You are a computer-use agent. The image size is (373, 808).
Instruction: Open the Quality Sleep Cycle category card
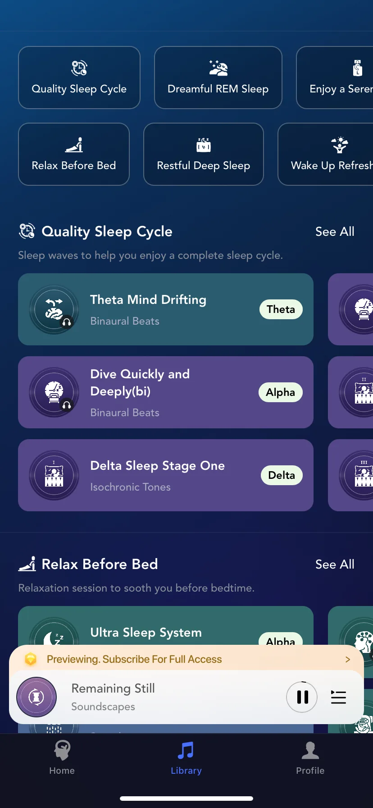coord(79,78)
